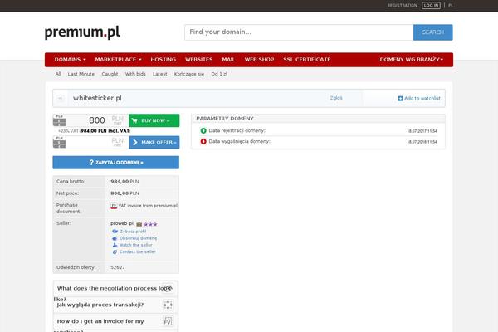Select the Caught filter tab
This screenshot has height=332, width=498.
click(110, 74)
